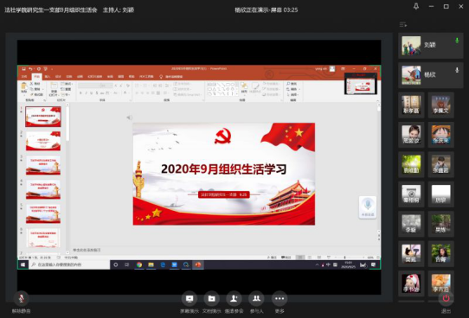The width and height of the screenshot is (469, 318).
Task: Select slide 2 thumbnail in PowerPoint panel
Action: (43, 141)
